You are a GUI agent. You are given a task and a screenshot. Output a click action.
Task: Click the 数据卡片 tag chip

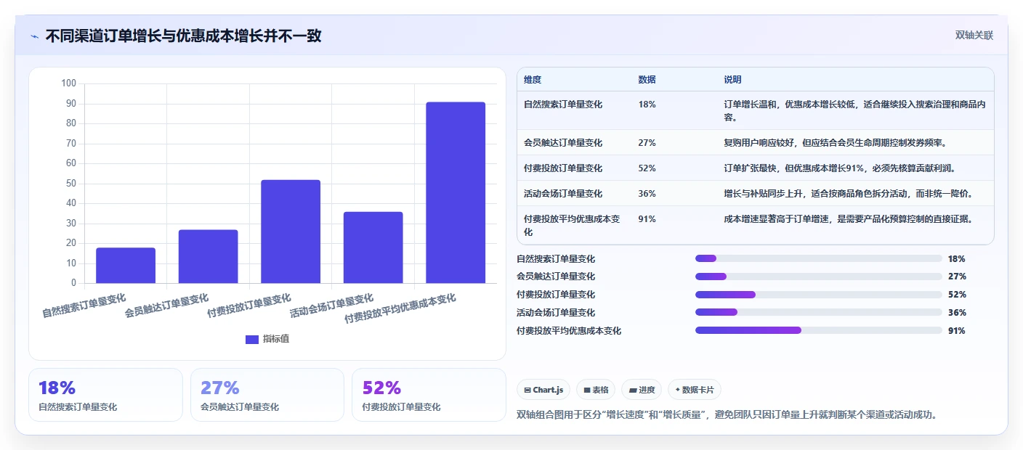click(x=695, y=390)
